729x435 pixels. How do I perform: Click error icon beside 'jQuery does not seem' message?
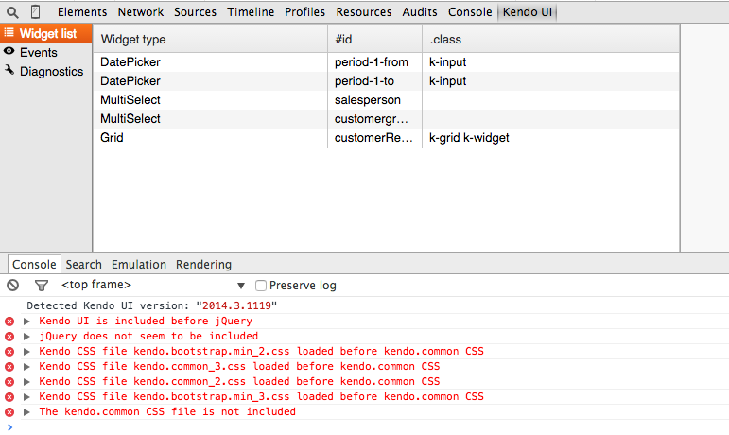pyautogui.click(x=9, y=336)
